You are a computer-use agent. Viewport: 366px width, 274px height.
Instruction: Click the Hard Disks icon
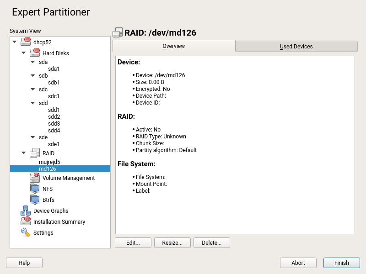[35, 53]
